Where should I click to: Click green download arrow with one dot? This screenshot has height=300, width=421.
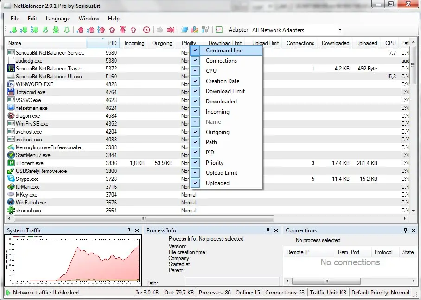coord(13,30)
